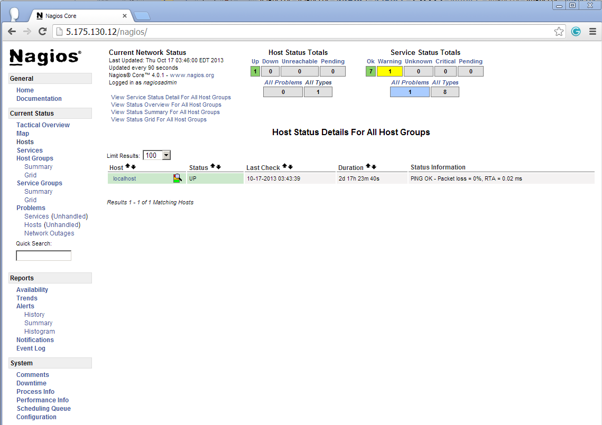The height and width of the screenshot is (425, 602).
Task: Open Performance Info
Action: click(x=42, y=400)
